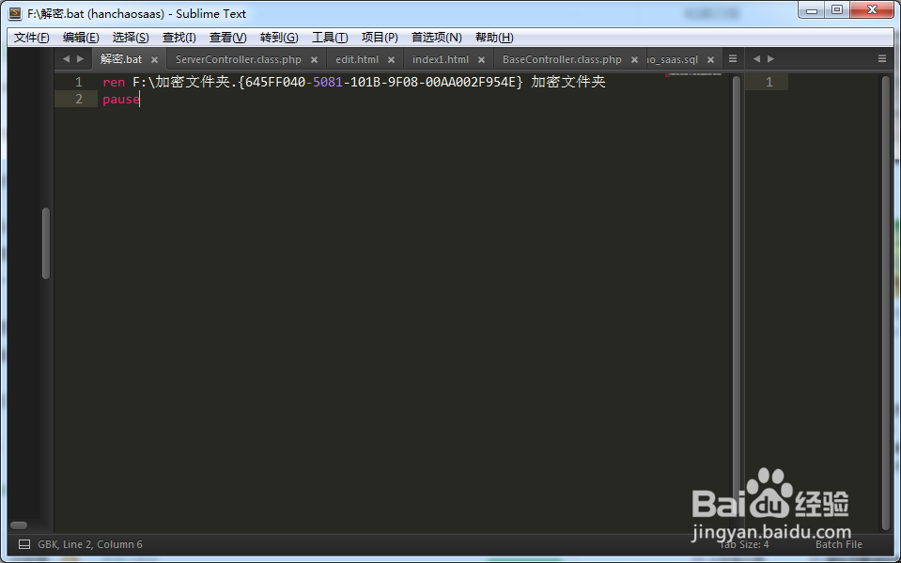Open the GBK encoding selector
Screen dimensions: 901x563
click(47, 543)
